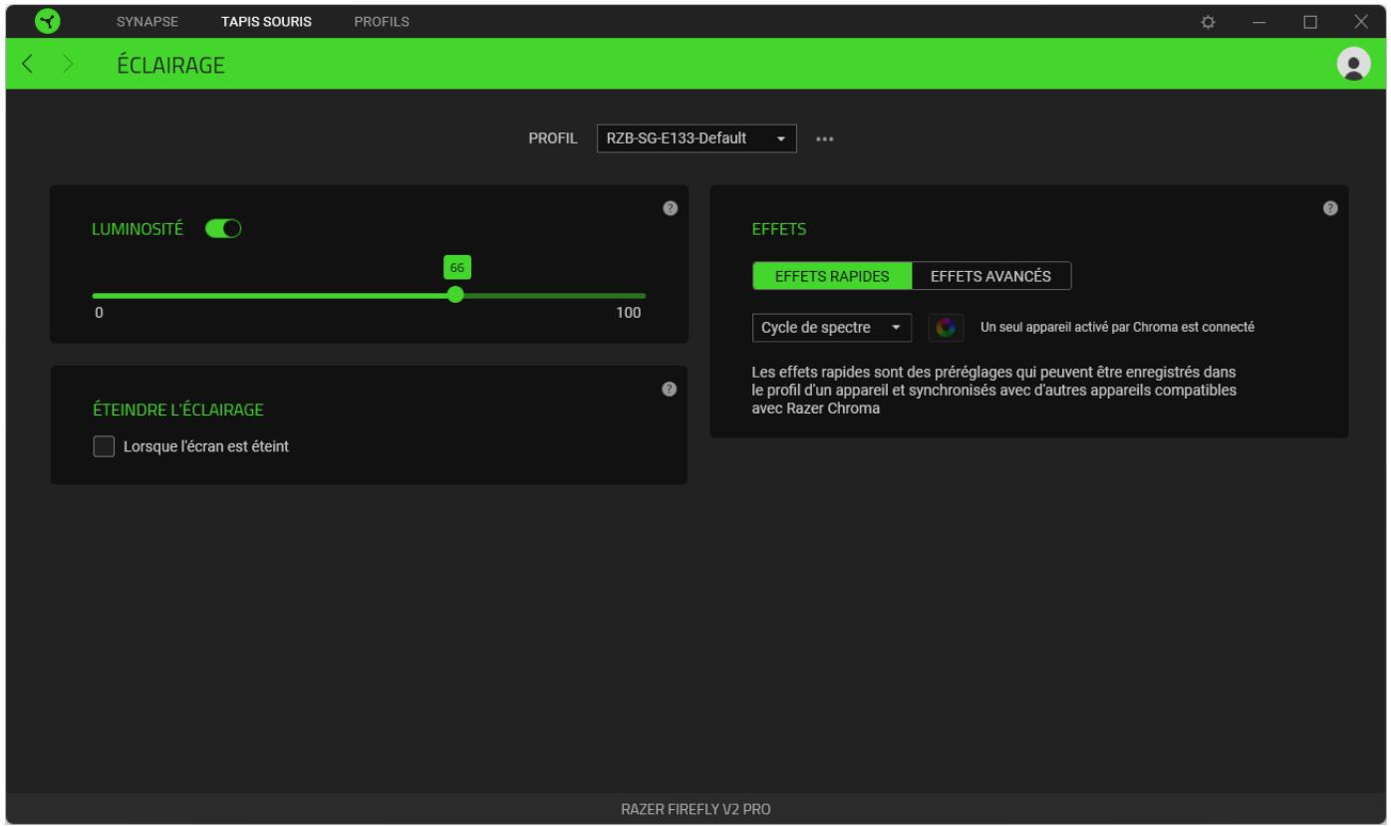Click the brightness slider handle at 66

click(x=455, y=295)
